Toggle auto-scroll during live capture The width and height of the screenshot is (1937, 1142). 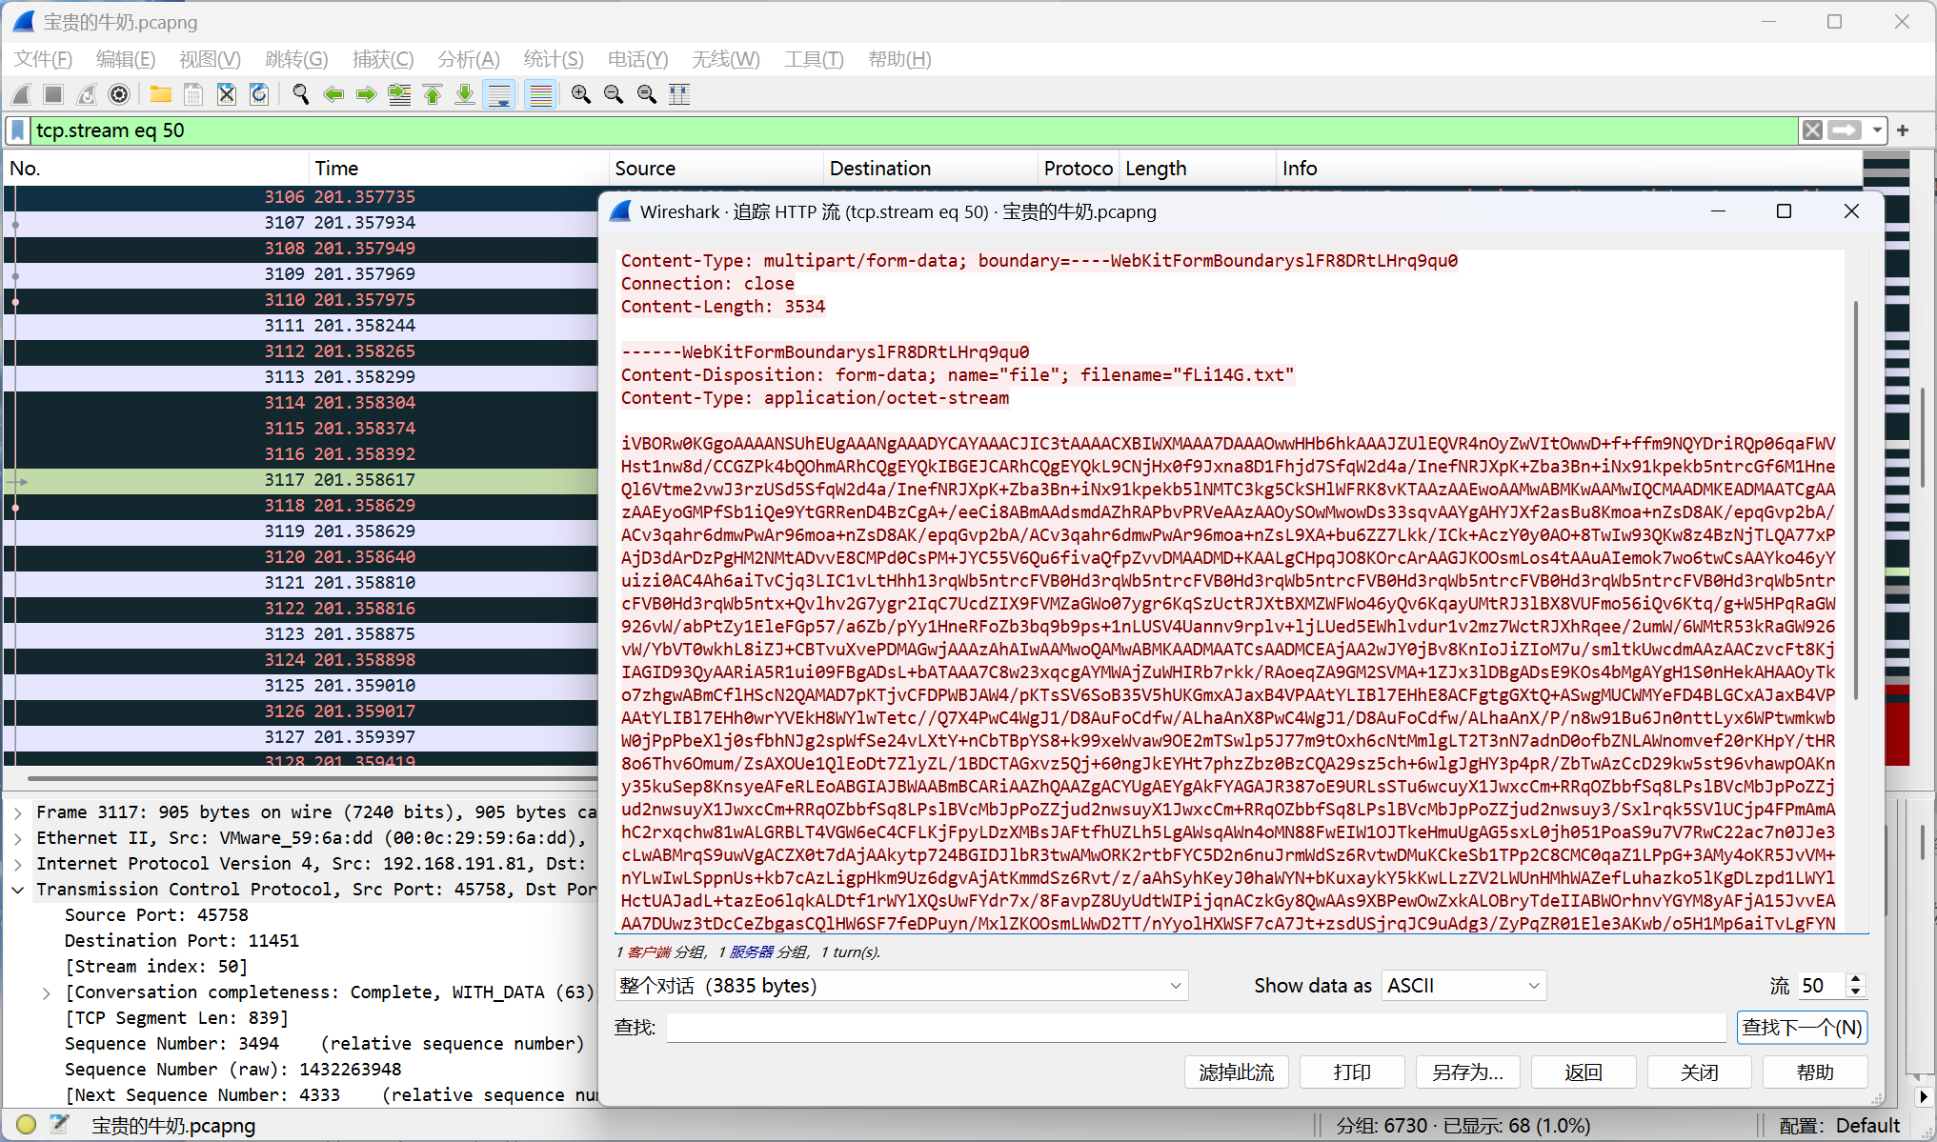[x=498, y=94]
